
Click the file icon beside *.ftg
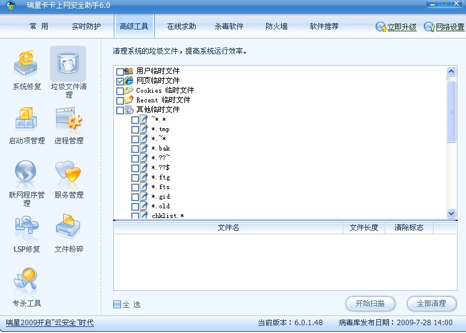[x=143, y=177]
